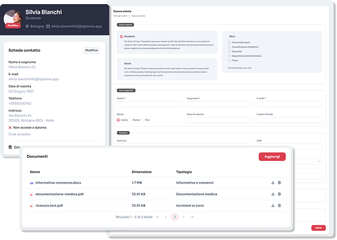Click Modifica badge on profile photo
The height and width of the screenshot is (240, 337).
[13, 25]
